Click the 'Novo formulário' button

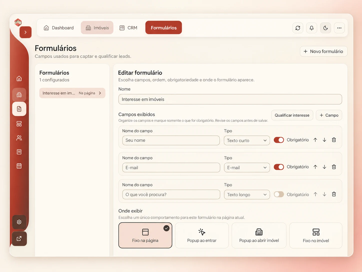pyautogui.click(x=323, y=51)
